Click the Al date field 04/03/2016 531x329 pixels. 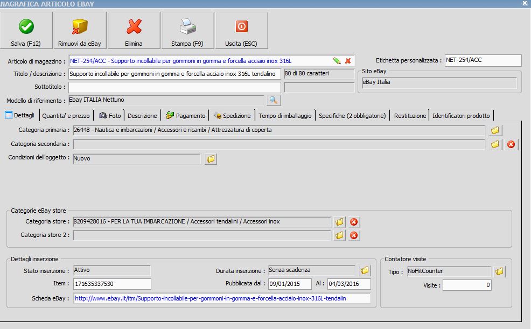[x=349, y=284]
